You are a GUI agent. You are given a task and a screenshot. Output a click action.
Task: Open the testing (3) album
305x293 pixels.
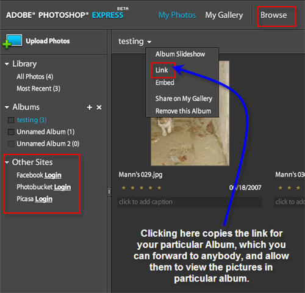click(32, 120)
